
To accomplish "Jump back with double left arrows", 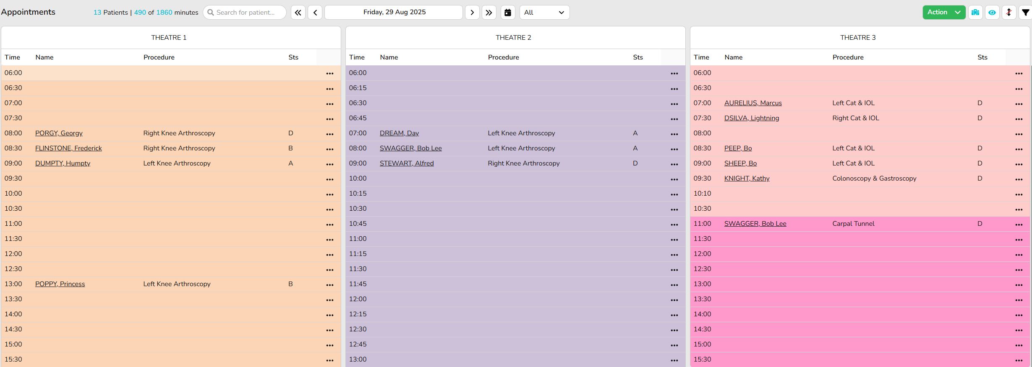I will click(x=298, y=13).
